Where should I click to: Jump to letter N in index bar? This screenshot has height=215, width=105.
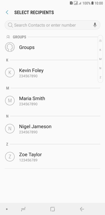point(100,68)
